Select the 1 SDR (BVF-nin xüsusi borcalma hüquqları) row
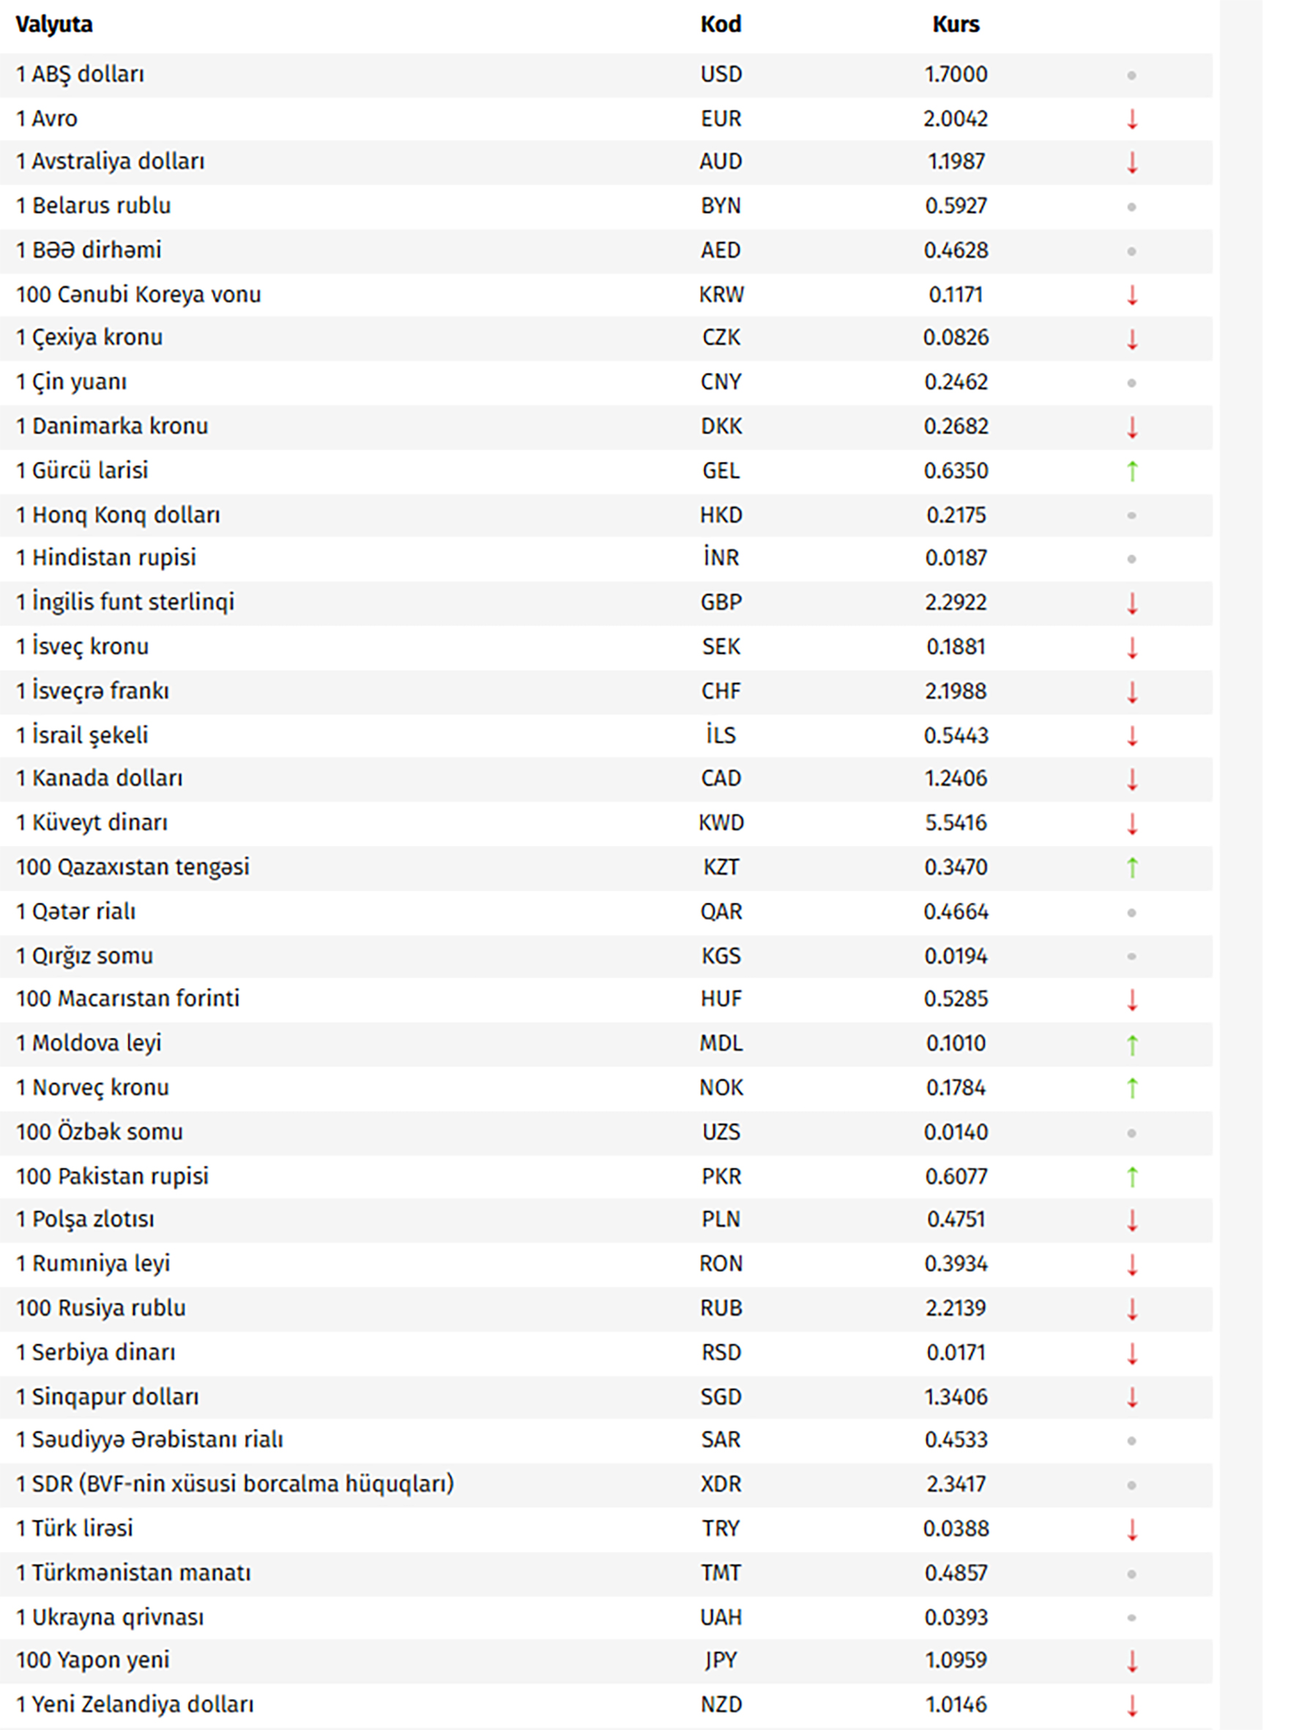 pyautogui.click(x=234, y=1484)
